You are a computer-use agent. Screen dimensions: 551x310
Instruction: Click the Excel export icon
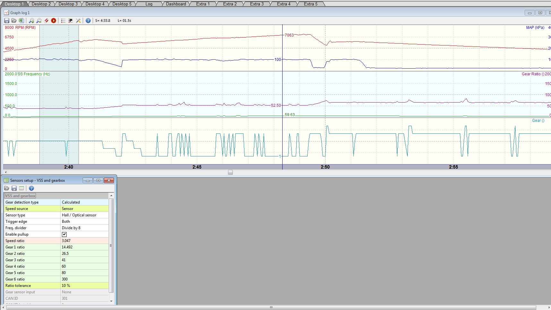click(21, 21)
